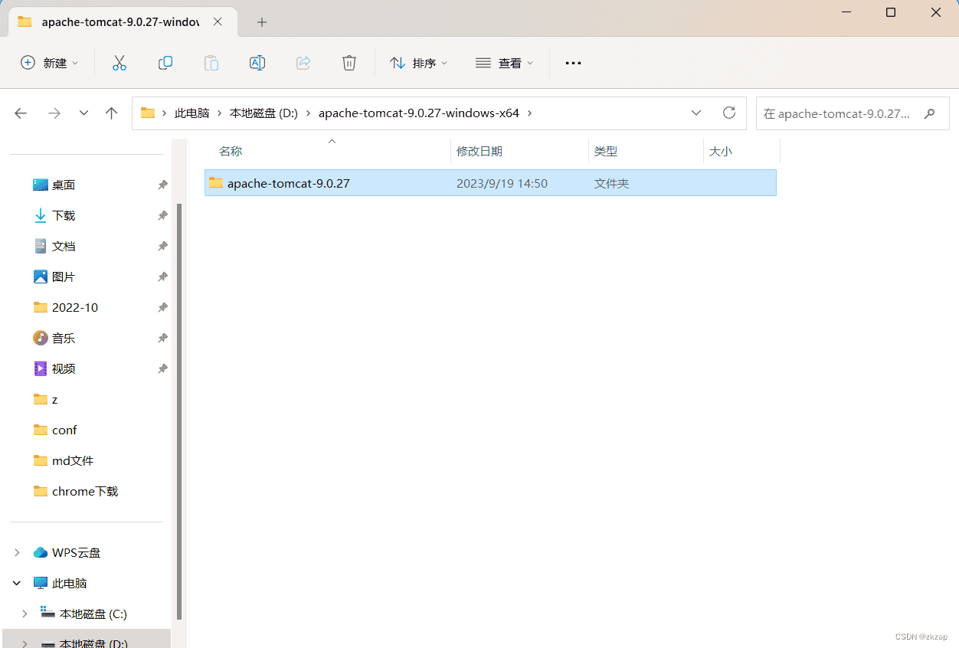Go back with the left arrow

point(21,113)
